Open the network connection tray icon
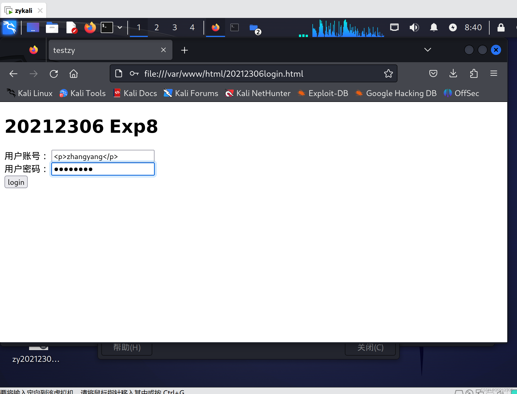This screenshot has width=517, height=394. (x=394, y=27)
